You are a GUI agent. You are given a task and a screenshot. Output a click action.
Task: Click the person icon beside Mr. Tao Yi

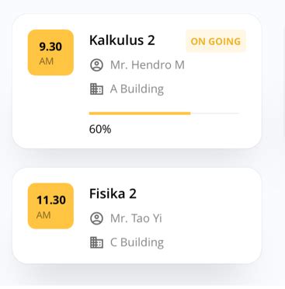tap(96, 218)
